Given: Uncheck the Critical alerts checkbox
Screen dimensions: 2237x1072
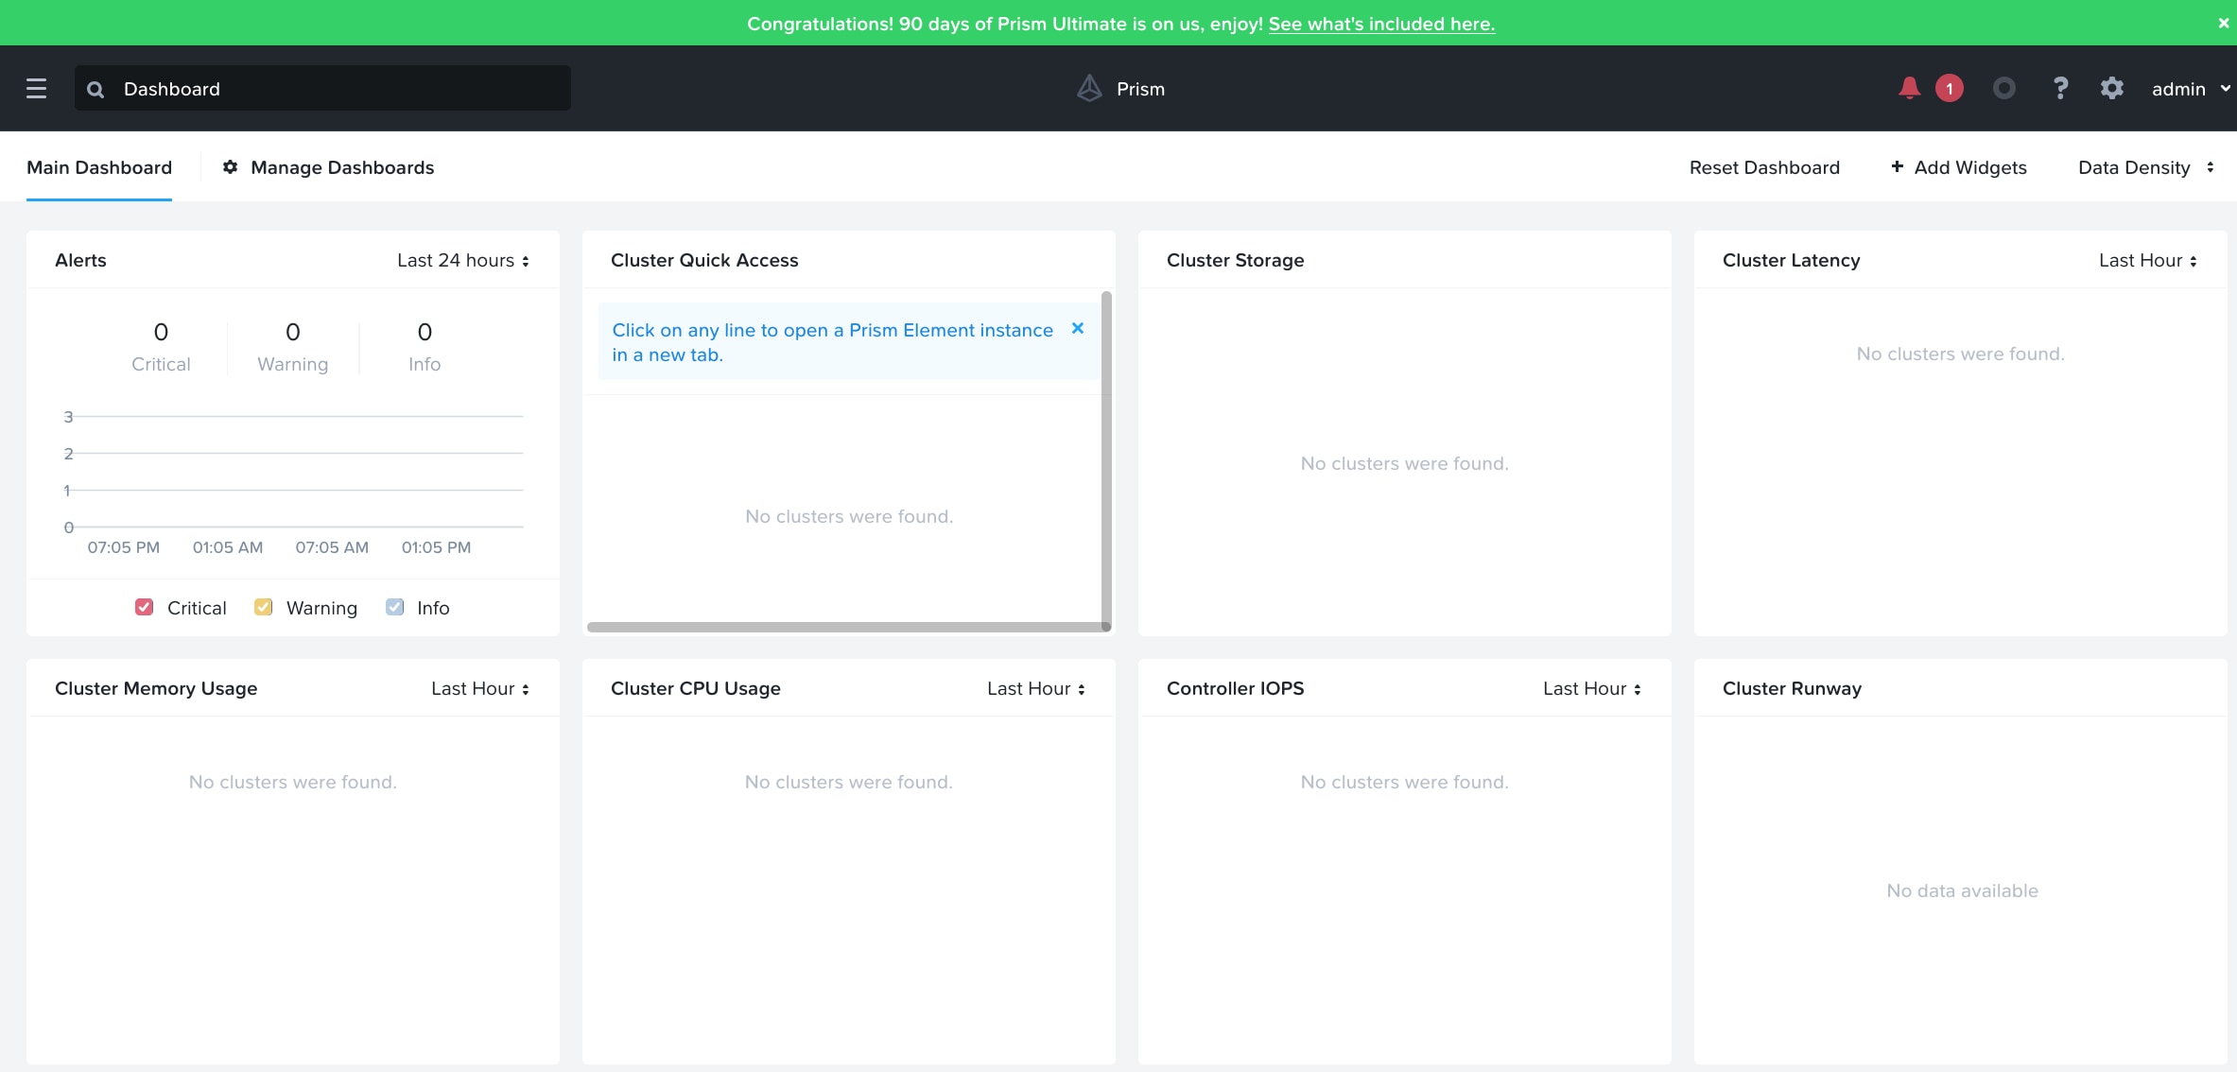Looking at the screenshot, I should pyautogui.click(x=145, y=607).
